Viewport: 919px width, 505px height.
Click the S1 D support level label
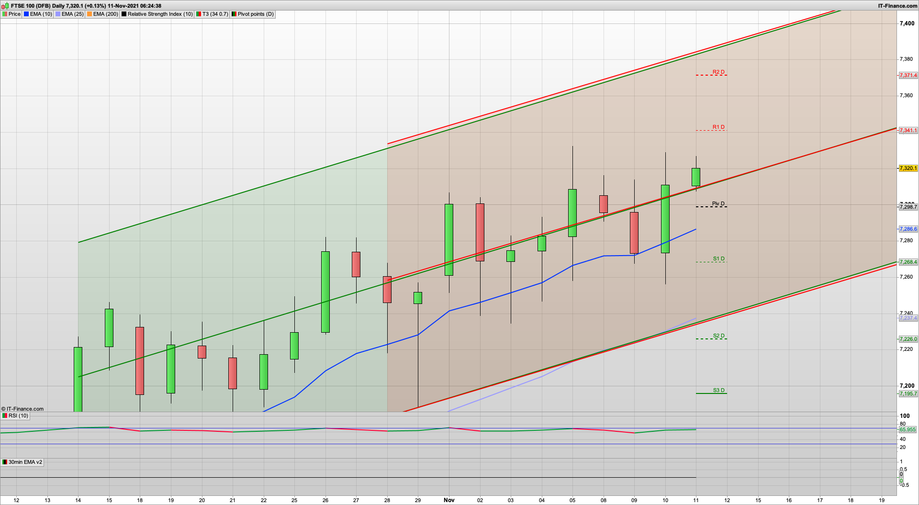(x=718, y=259)
